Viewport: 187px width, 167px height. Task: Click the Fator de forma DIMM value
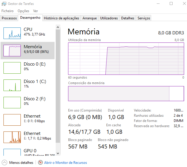click(178, 121)
